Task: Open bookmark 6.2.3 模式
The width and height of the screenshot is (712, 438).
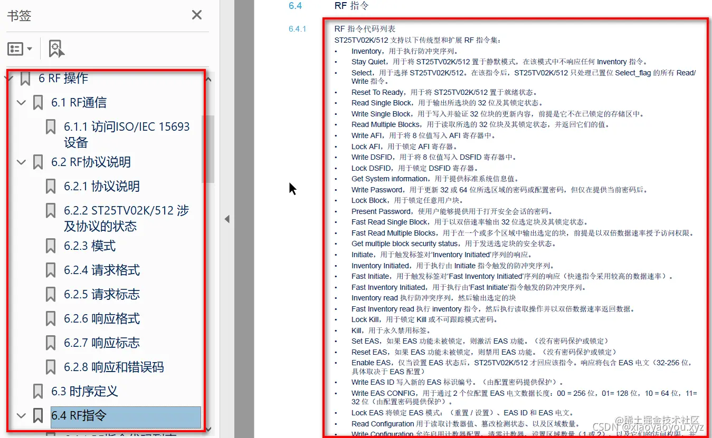Action: (90, 246)
